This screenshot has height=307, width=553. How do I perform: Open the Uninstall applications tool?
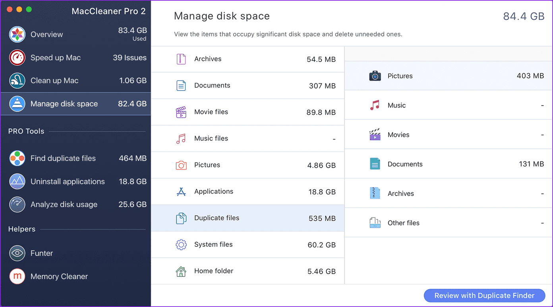click(x=76, y=181)
